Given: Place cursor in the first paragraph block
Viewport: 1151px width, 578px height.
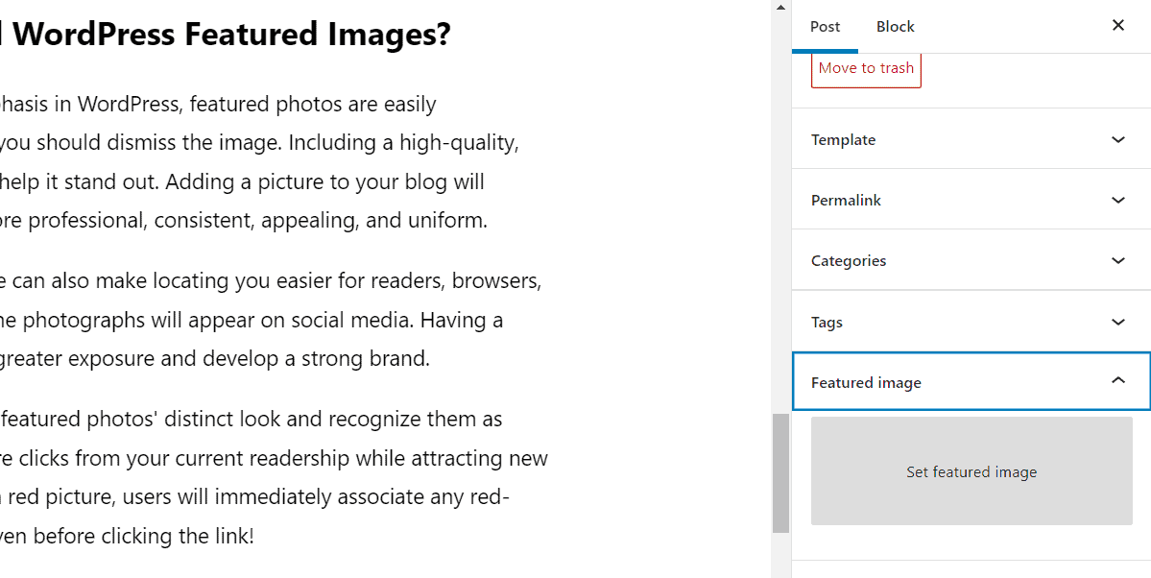Looking at the screenshot, I should (x=259, y=162).
